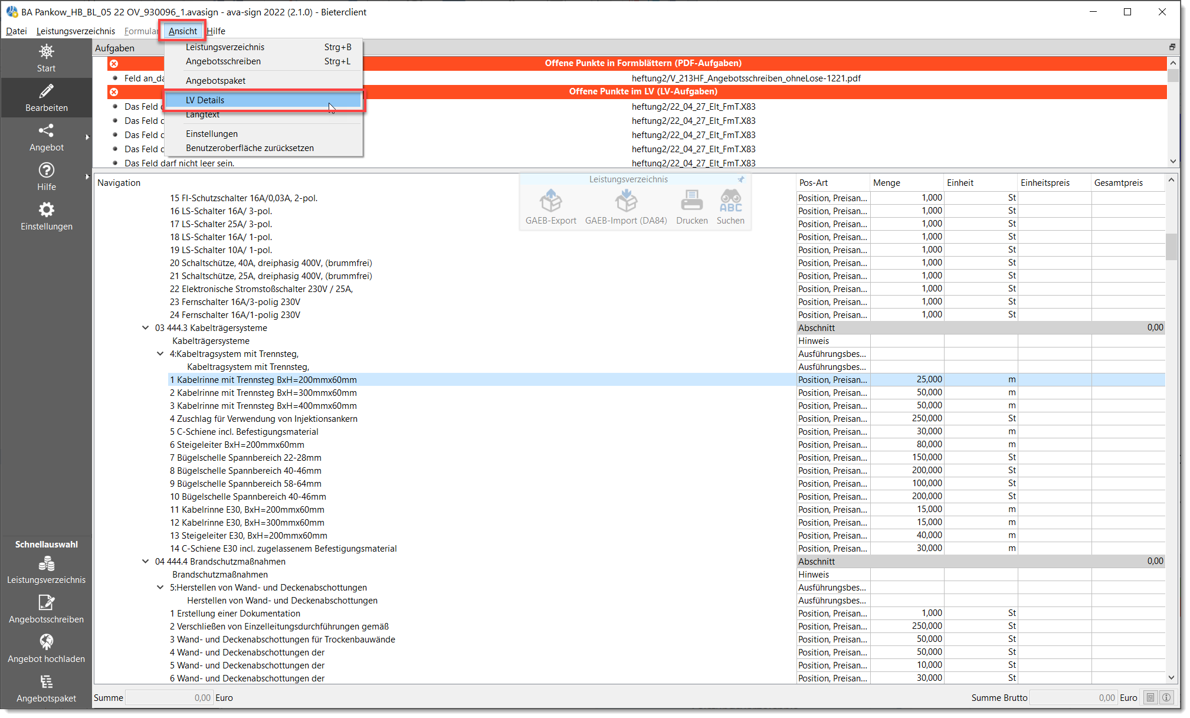The image size is (1190, 718).
Task: Collapse section 03 444.3 Kabelträgersysteme
Action: (x=145, y=328)
